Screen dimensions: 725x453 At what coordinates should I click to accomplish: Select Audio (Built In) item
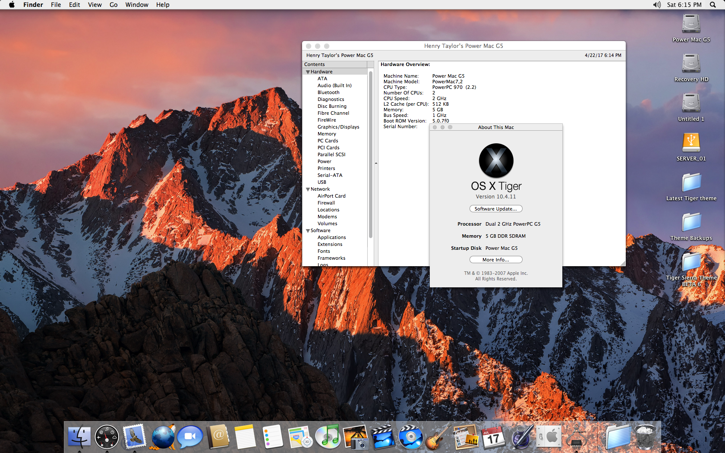click(x=334, y=85)
